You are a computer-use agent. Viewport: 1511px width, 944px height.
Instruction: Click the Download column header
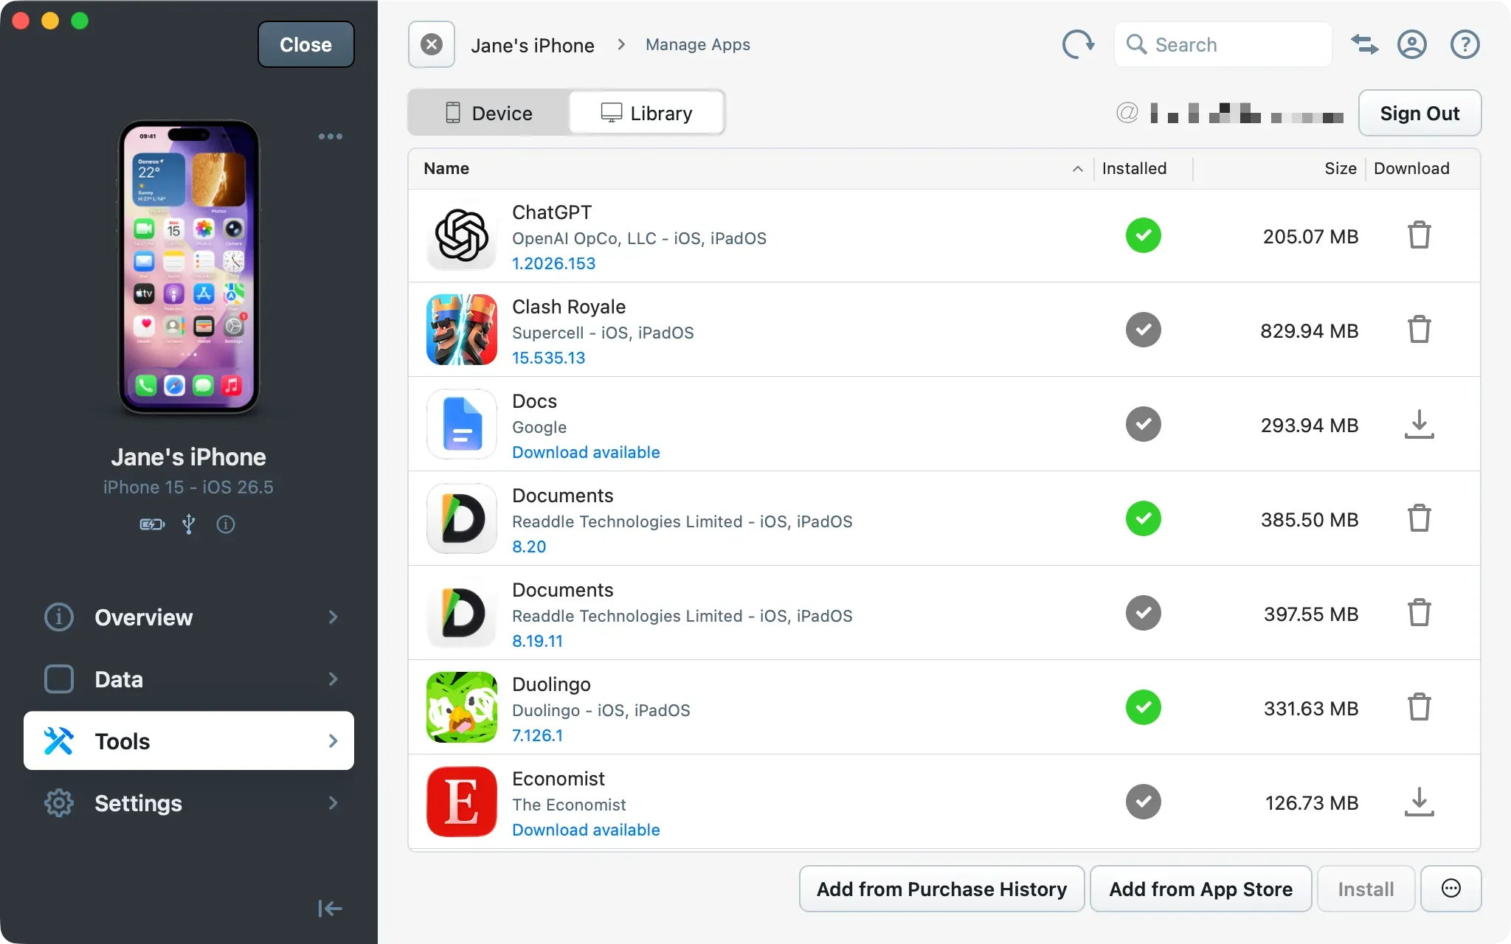coord(1411,168)
